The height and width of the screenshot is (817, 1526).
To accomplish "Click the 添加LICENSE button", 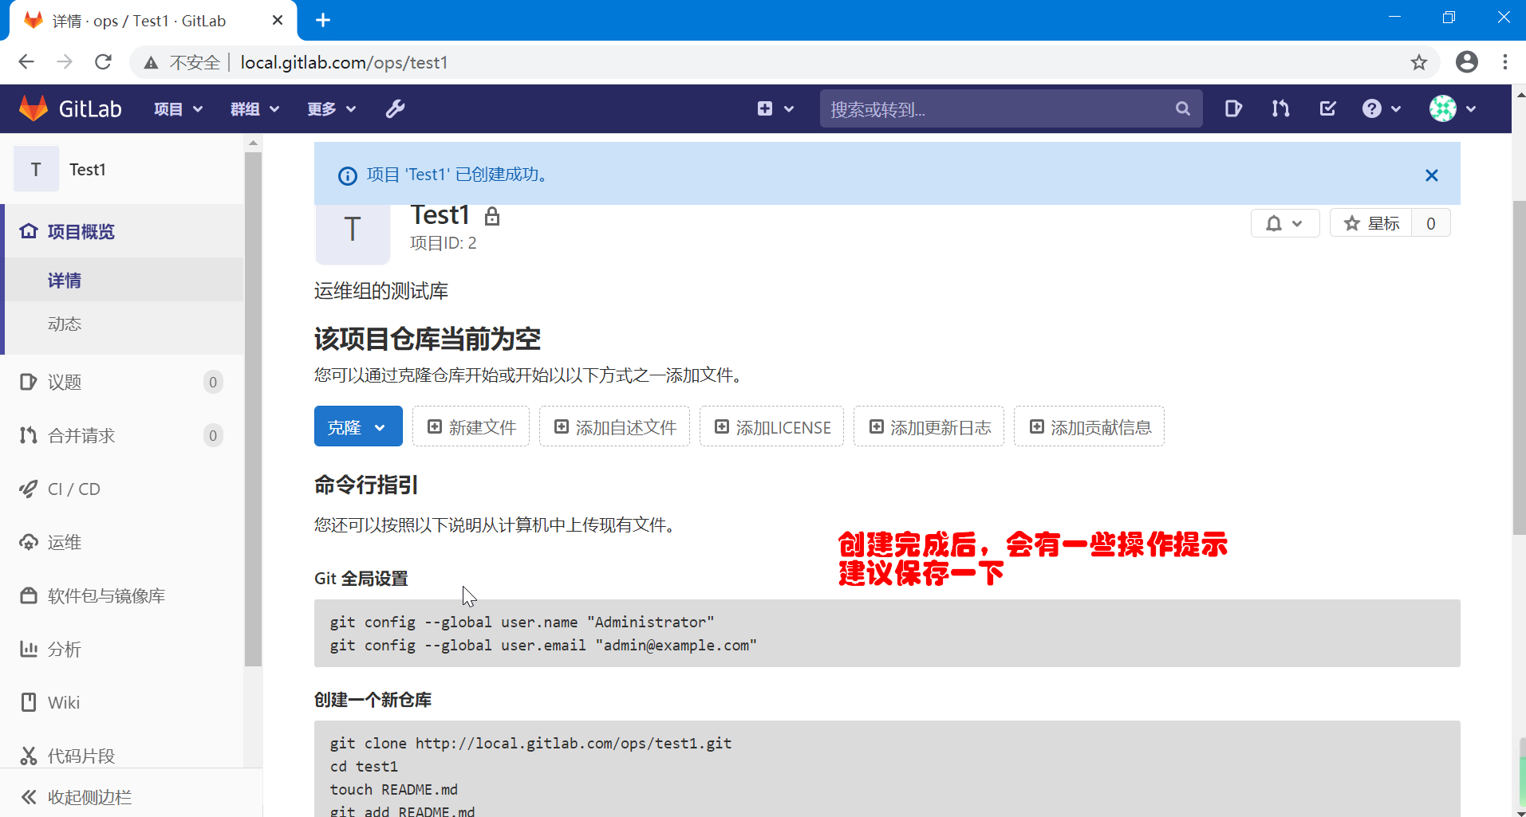I will click(x=771, y=426).
